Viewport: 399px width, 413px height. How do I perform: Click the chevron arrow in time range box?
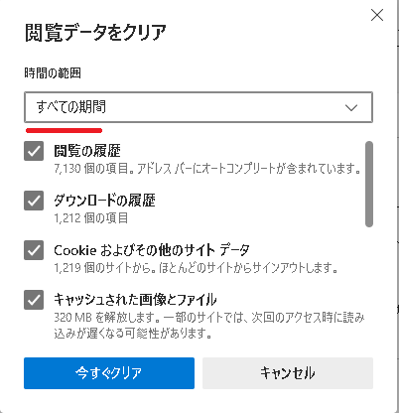pyautogui.click(x=351, y=107)
